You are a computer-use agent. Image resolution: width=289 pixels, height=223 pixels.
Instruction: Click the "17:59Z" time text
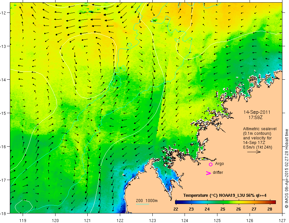point(255,117)
